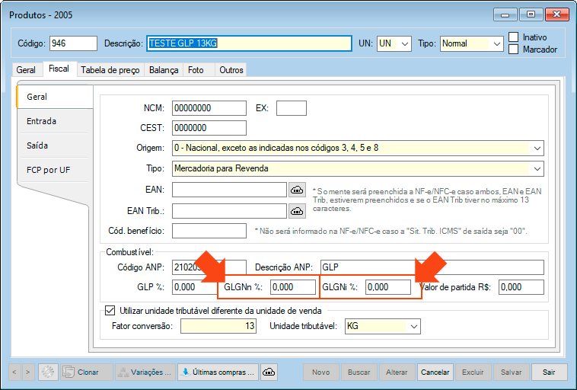Go to previous record arrow

tap(15, 372)
